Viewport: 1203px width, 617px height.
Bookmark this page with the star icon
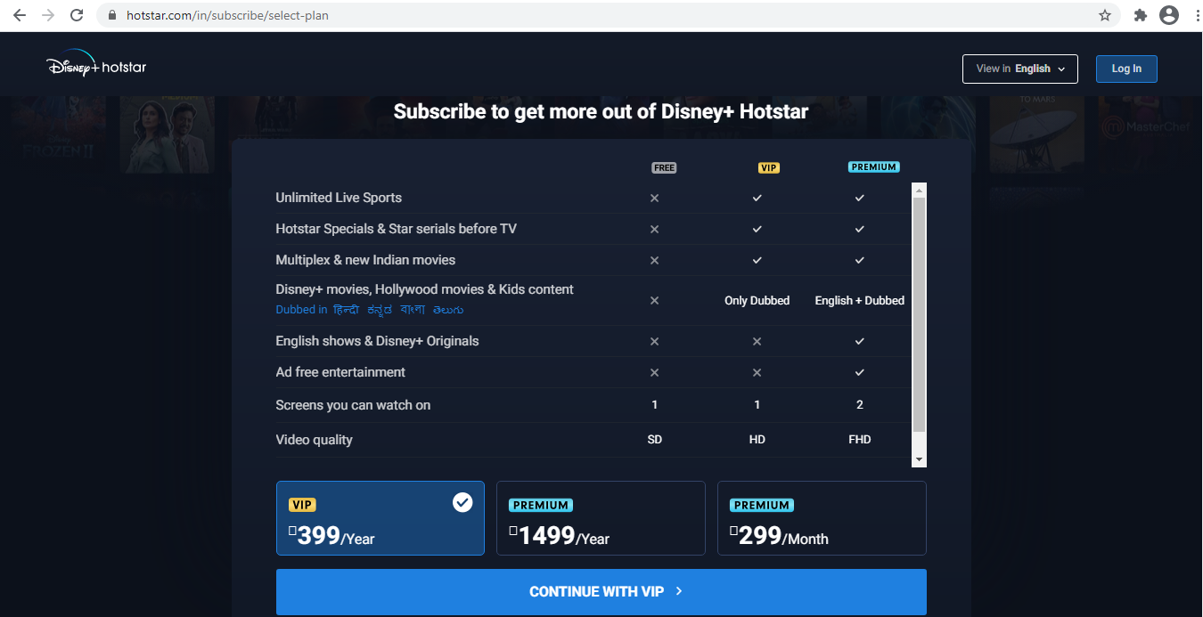[x=1105, y=15]
